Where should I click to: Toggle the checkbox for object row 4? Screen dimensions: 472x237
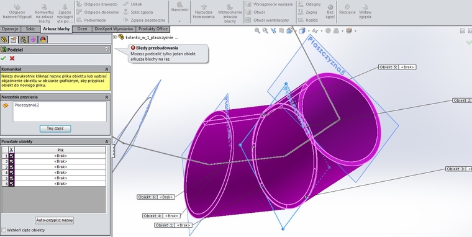[11, 172]
